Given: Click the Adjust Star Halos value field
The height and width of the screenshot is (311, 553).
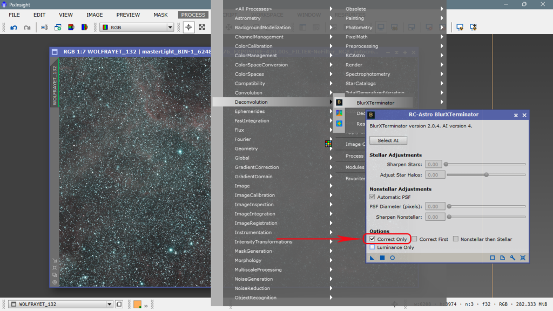Looking at the screenshot, I should point(435,175).
